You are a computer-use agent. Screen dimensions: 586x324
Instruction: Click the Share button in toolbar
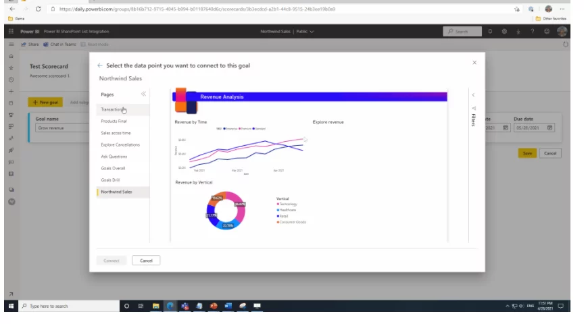click(x=30, y=45)
